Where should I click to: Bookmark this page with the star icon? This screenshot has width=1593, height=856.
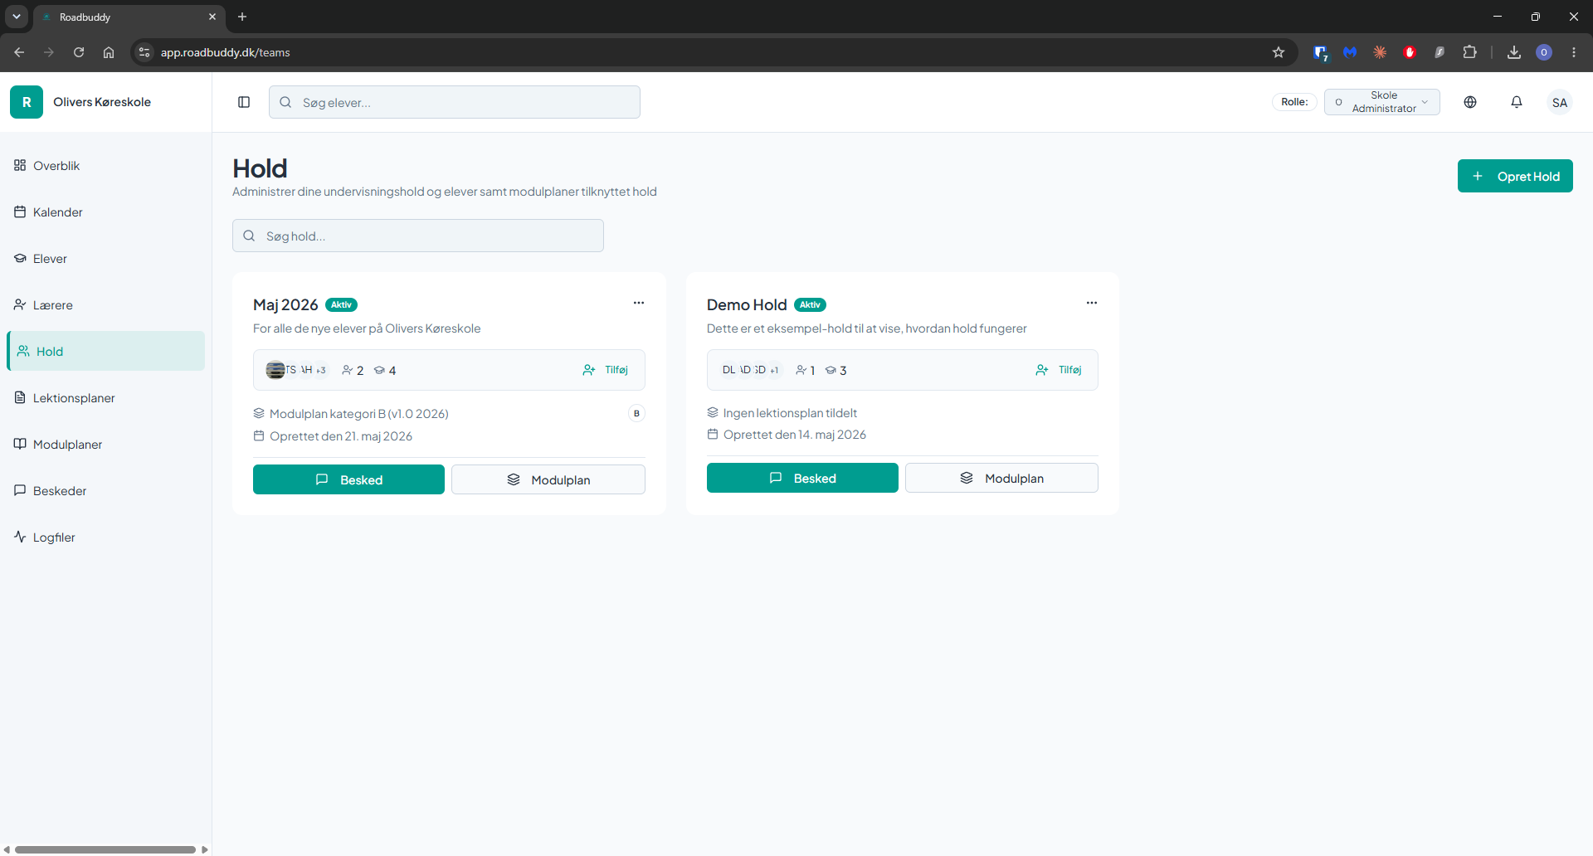(1279, 52)
